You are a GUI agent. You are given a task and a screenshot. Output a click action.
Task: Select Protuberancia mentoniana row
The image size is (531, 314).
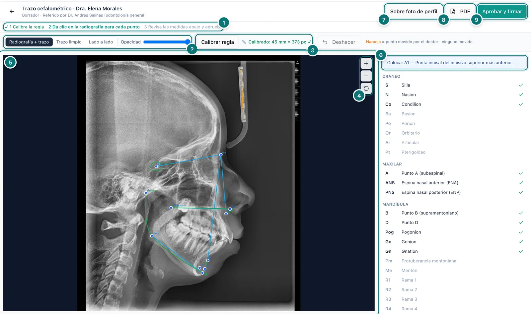click(454, 261)
